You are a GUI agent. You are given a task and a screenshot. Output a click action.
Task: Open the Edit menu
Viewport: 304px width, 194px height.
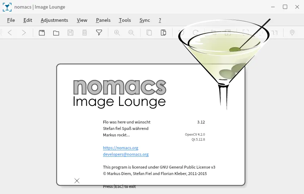coord(28,20)
